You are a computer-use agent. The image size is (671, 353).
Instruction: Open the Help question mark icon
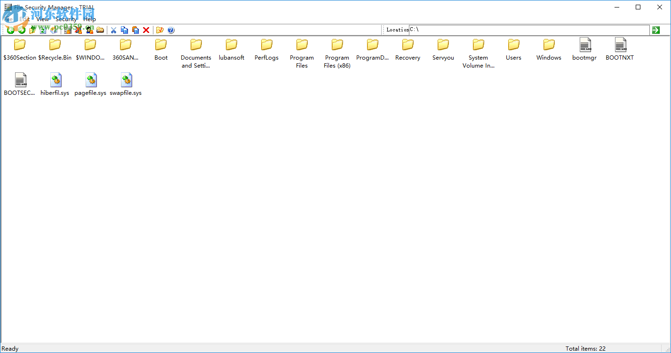171,30
